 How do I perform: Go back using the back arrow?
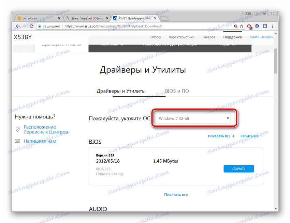[x=17, y=26]
